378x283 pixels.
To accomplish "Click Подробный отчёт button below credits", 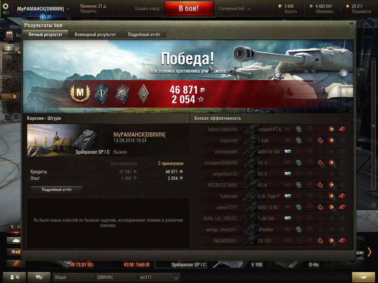I will tap(57, 189).
